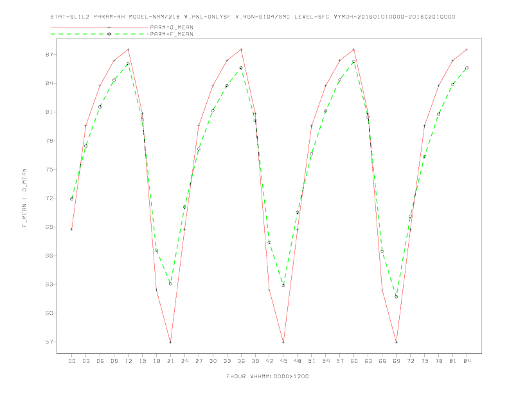Screen dimensions: 509x393
Task: Click x-axis forecast hour label 57
Action: click(x=340, y=361)
